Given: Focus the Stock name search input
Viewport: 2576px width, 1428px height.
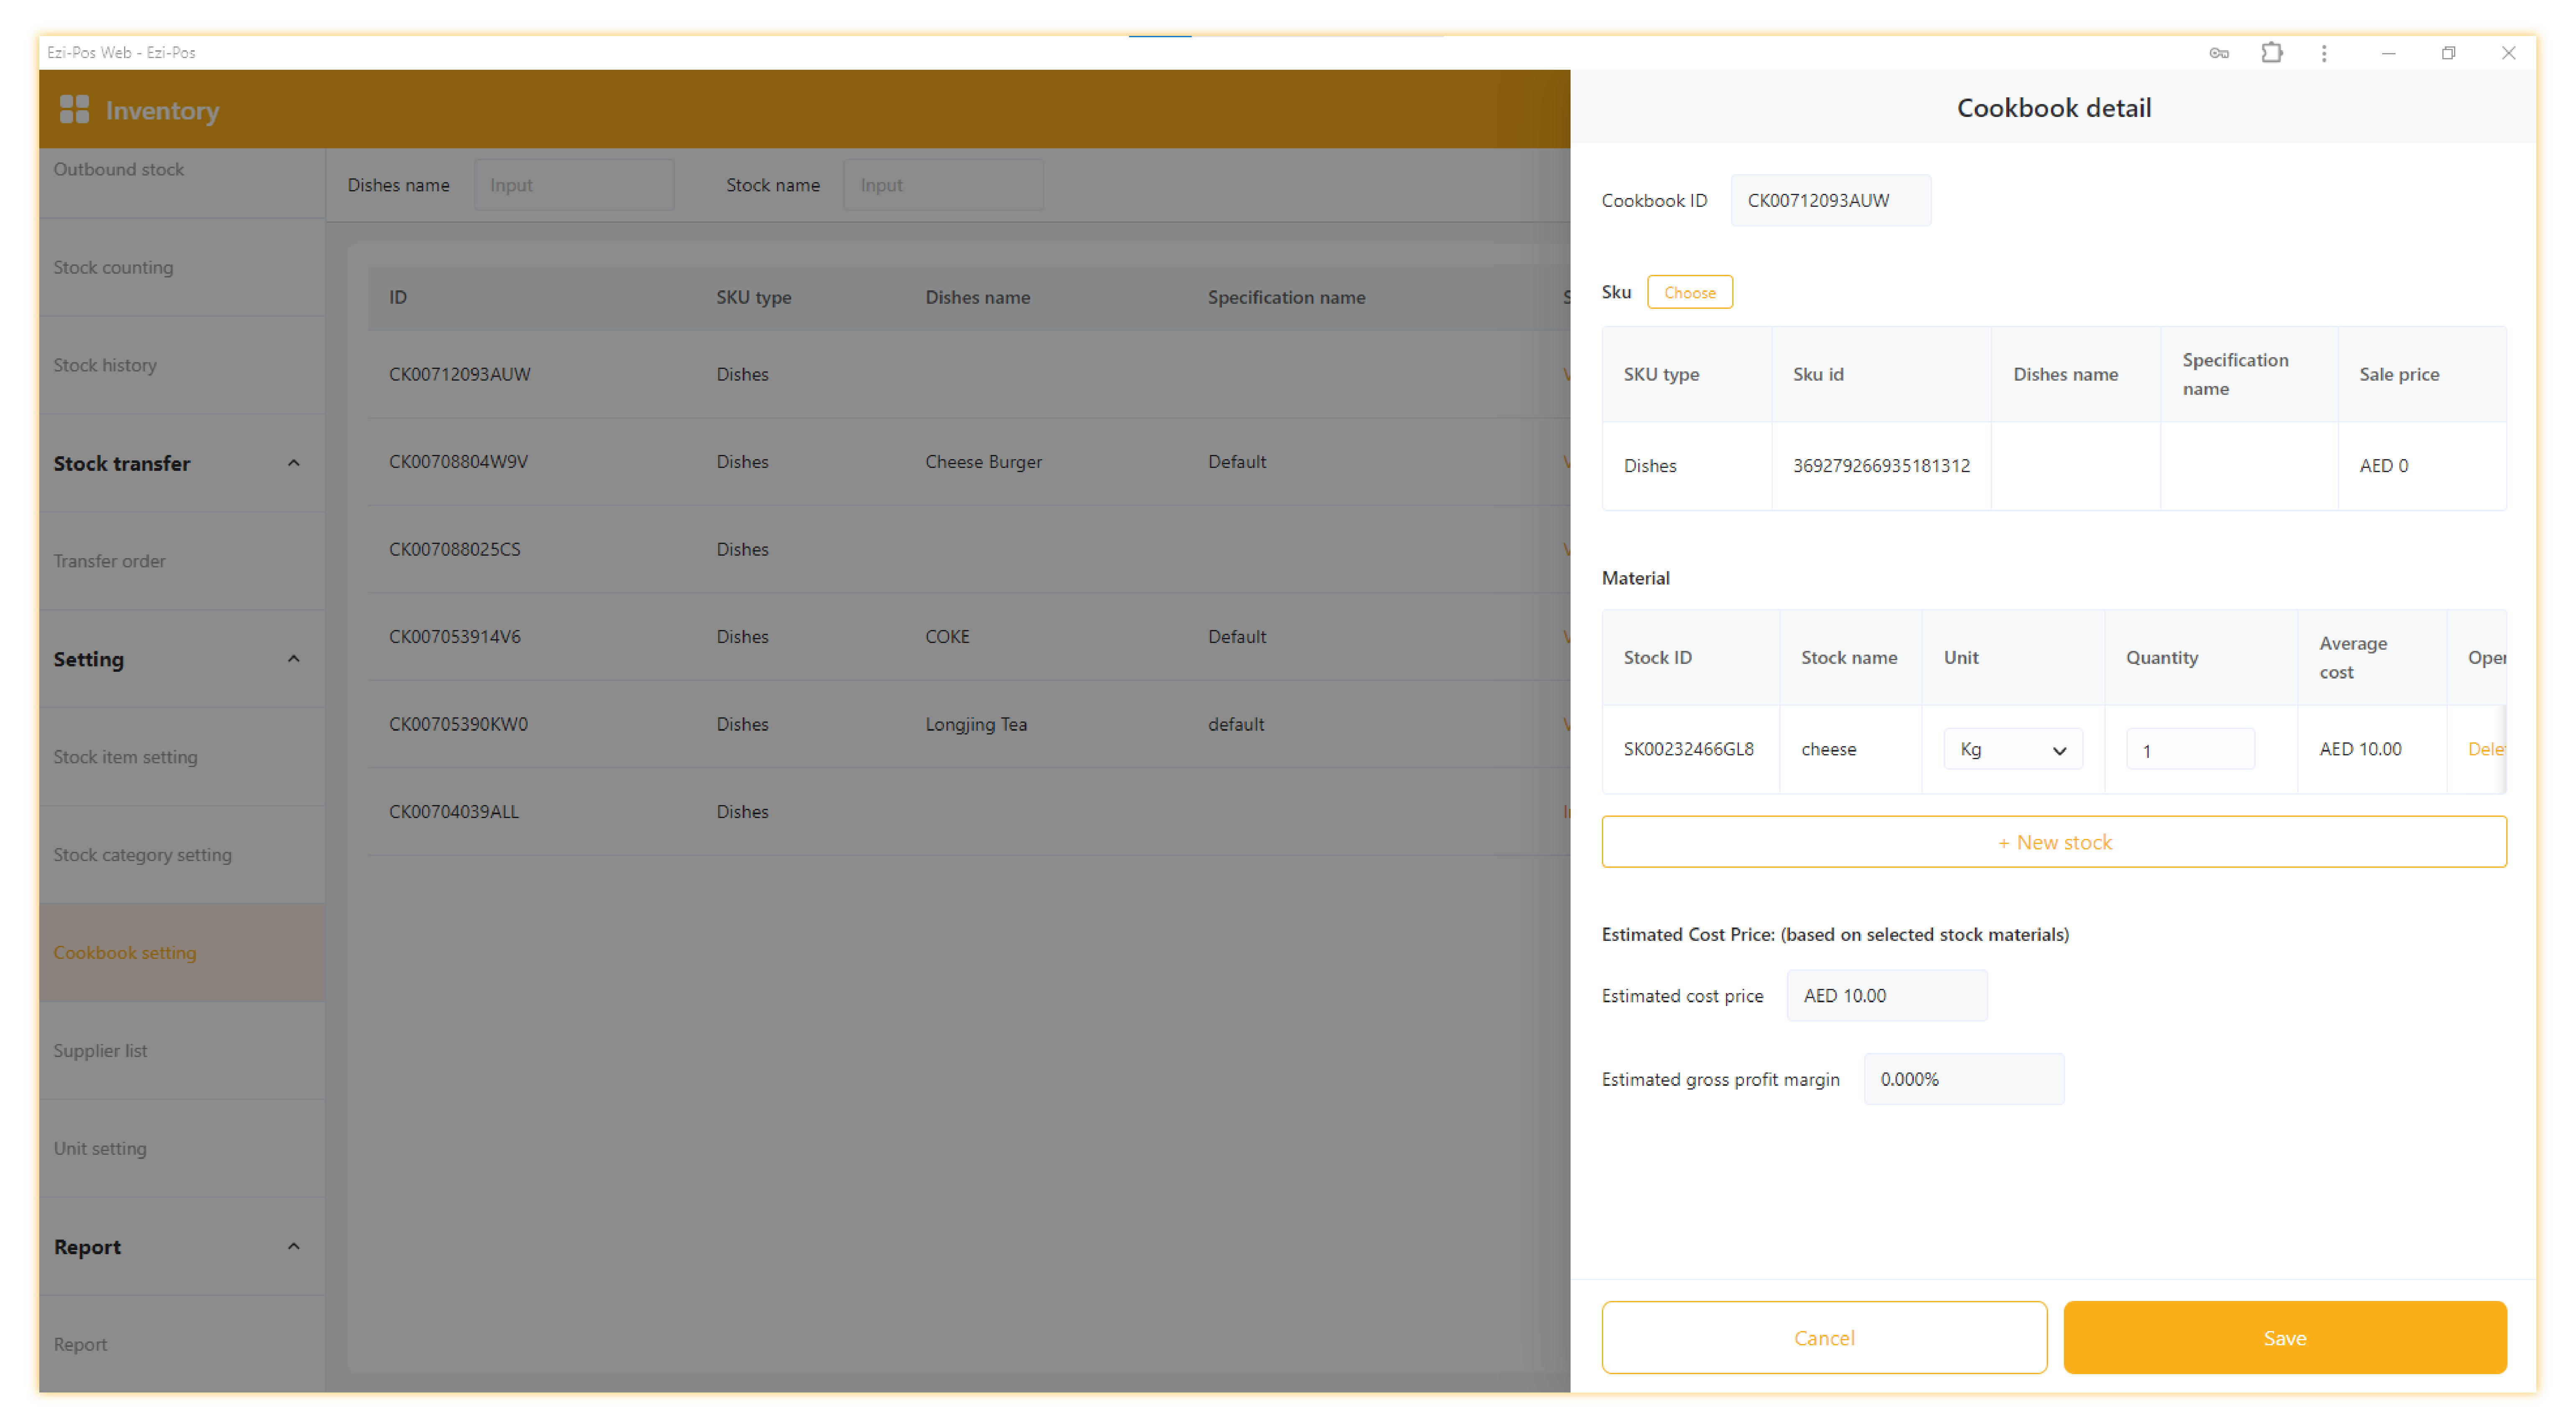Looking at the screenshot, I should pyautogui.click(x=943, y=185).
